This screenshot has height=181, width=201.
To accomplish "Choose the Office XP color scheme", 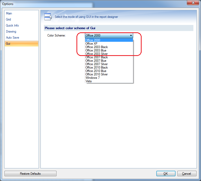I will [x=109, y=44].
